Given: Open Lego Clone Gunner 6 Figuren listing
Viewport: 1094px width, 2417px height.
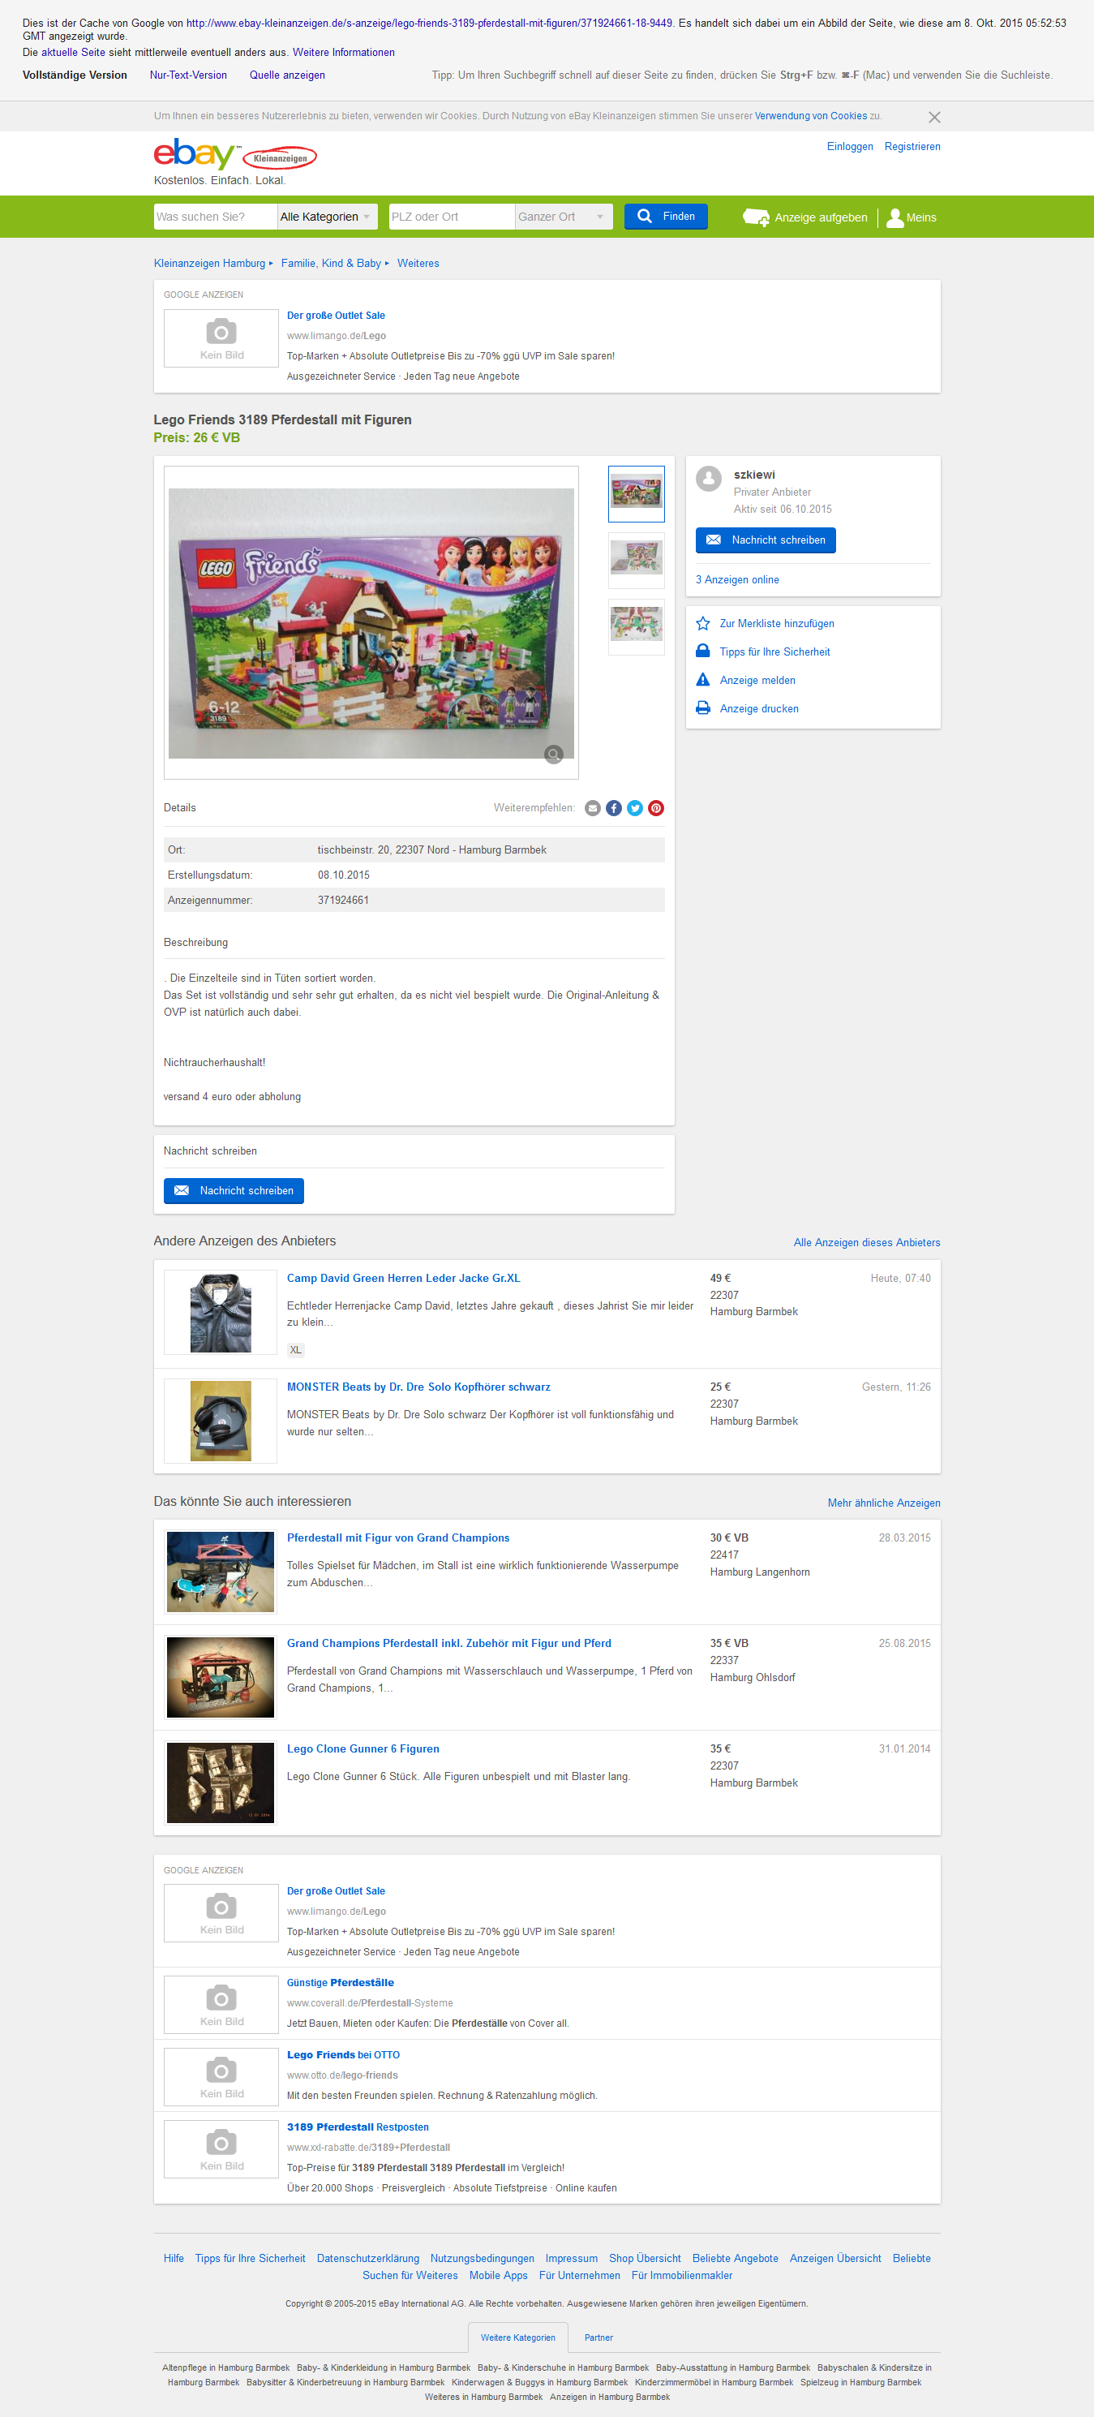Looking at the screenshot, I should pyautogui.click(x=363, y=1749).
